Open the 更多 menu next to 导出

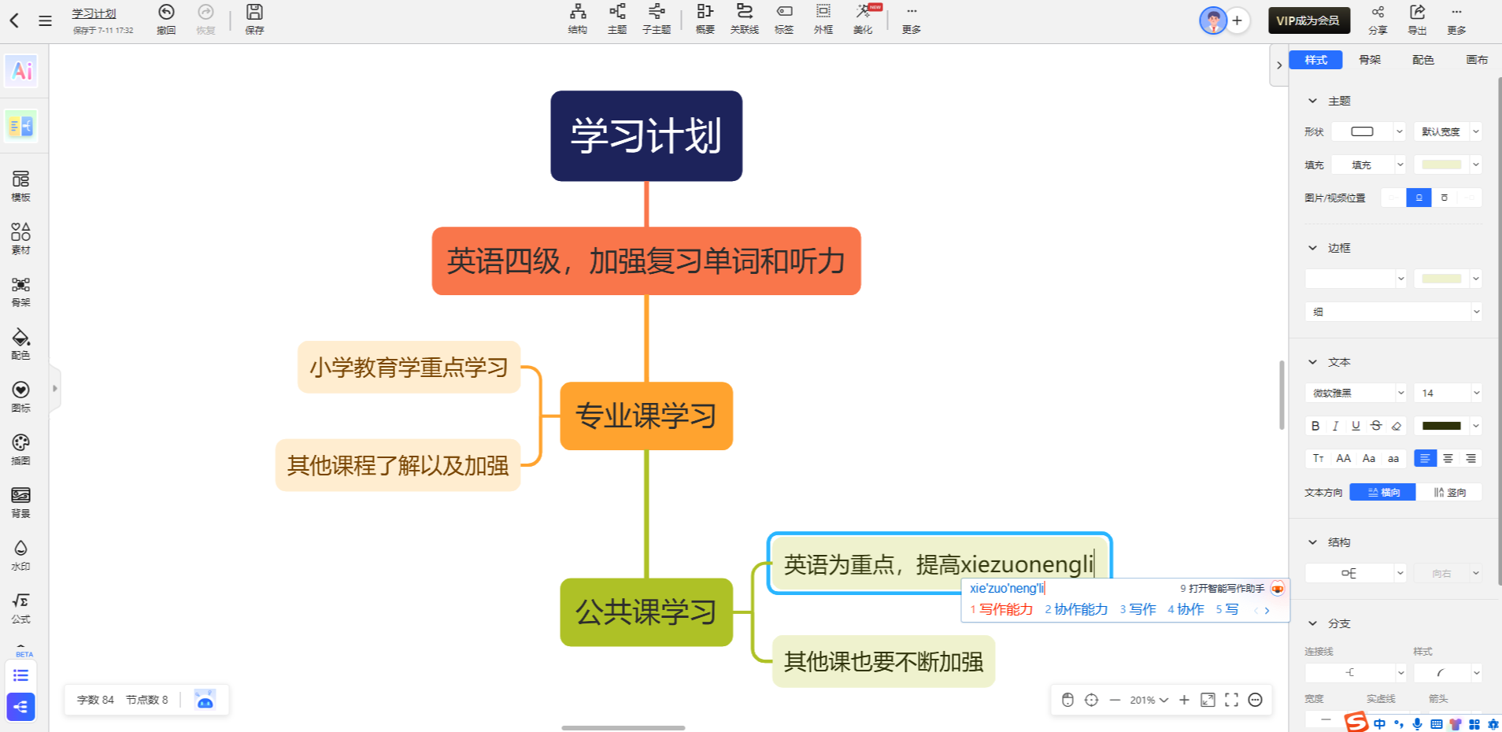(x=1456, y=20)
